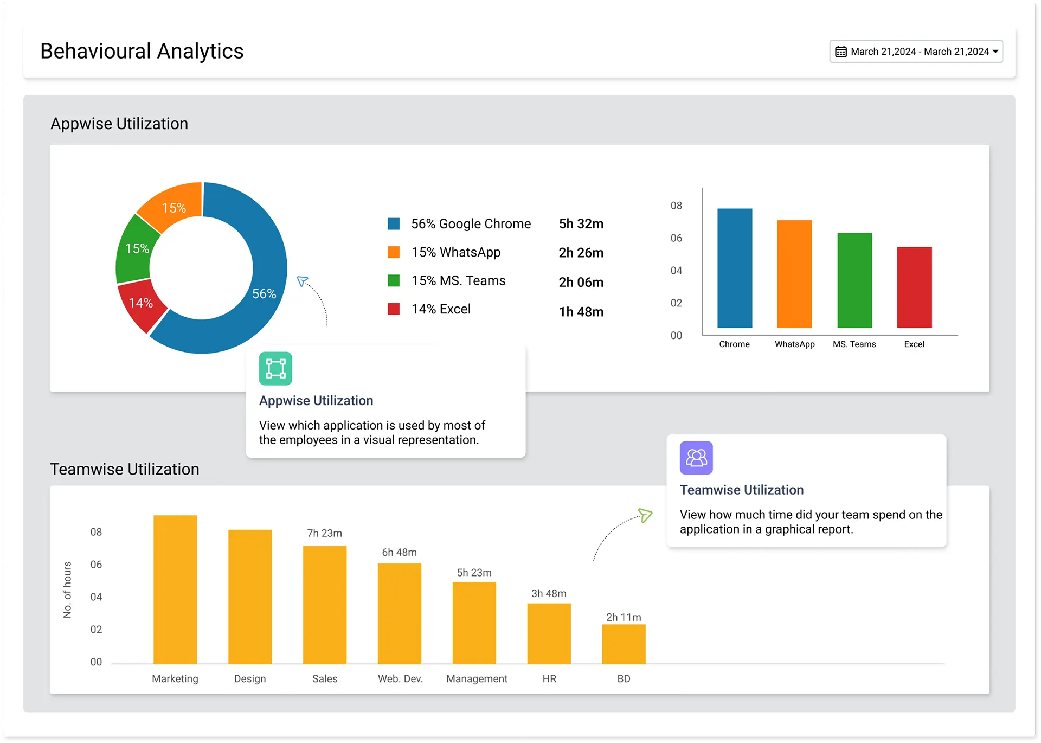Click the calendar icon in date picker
Viewport: 1041px width, 743px height.
pyautogui.click(x=840, y=52)
